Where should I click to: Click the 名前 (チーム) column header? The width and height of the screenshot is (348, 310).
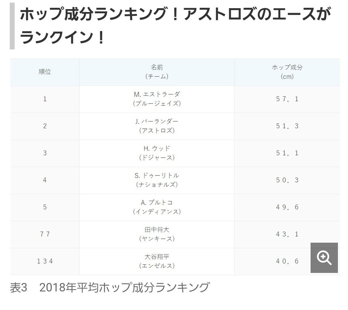(x=157, y=72)
